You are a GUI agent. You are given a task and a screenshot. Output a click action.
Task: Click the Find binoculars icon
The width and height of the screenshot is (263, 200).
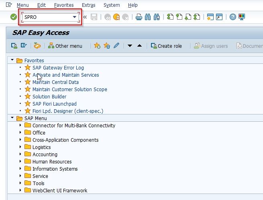148,17
